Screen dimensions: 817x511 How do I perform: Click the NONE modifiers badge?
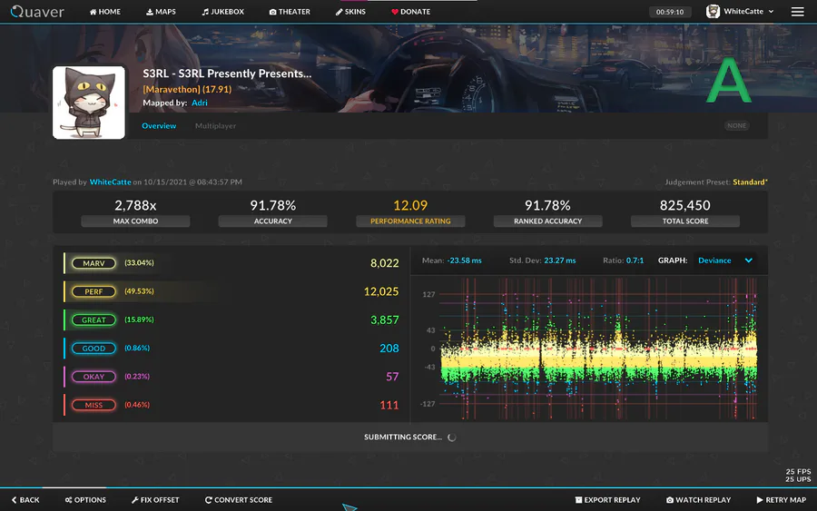coord(737,125)
